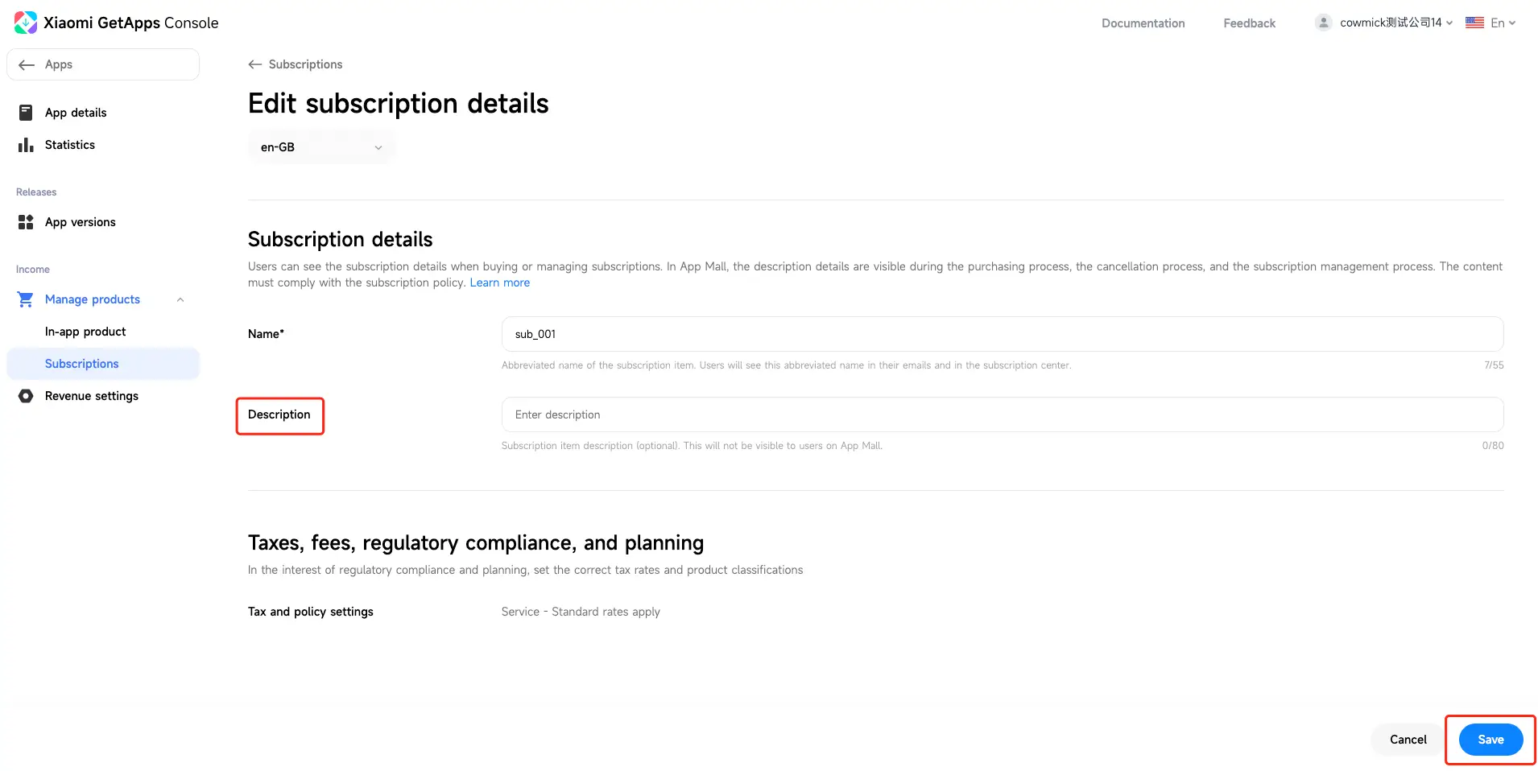Screen dimensions: 1538x771
Task: Expand the En language selector
Action: point(1503,23)
